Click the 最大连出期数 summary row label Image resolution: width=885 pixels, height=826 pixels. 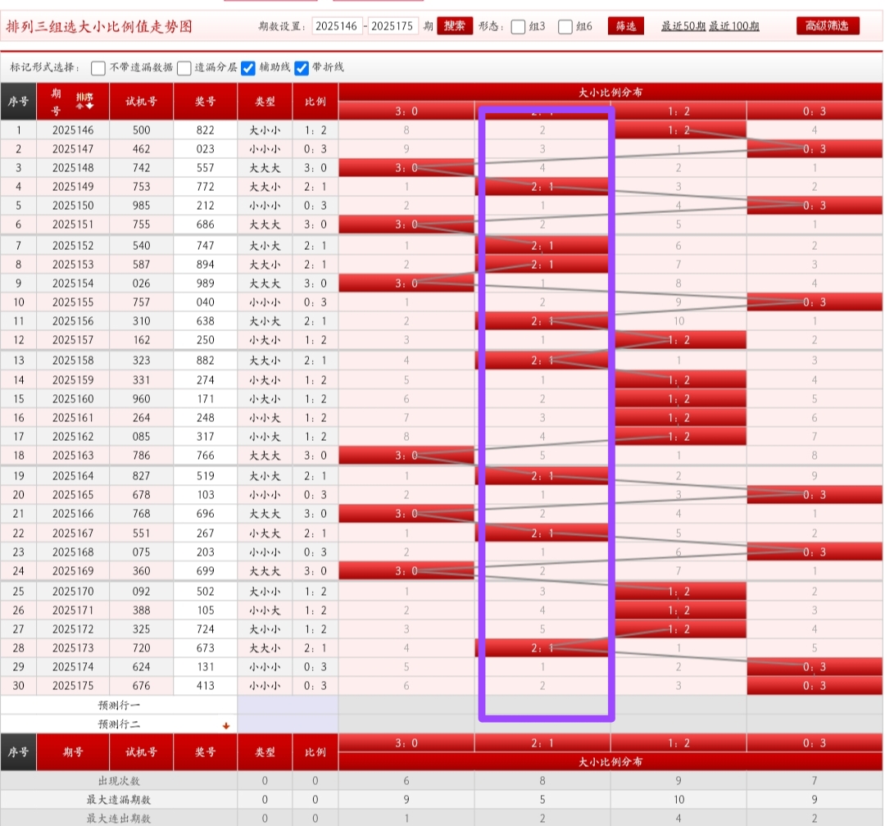click(119, 818)
